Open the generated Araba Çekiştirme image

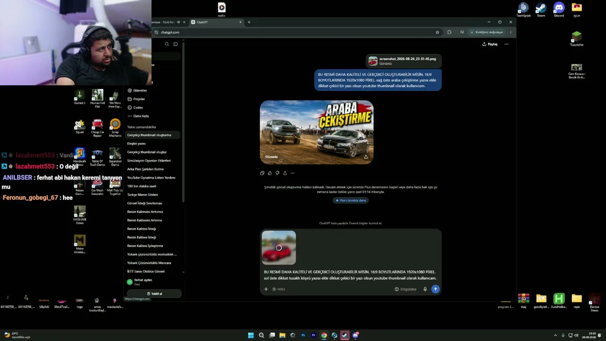pos(317,132)
